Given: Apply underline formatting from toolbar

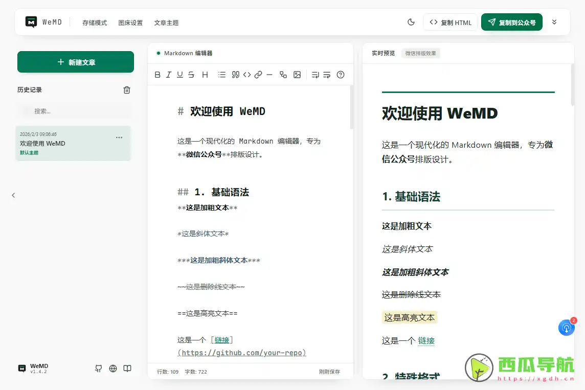Looking at the screenshot, I should click(x=180, y=75).
